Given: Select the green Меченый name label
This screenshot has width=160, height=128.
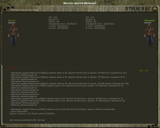Looking at the screenshot, I should pyautogui.click(x=149, y=21).
